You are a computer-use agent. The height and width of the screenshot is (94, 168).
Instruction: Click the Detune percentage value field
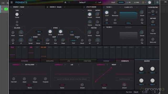pos(38,40)
